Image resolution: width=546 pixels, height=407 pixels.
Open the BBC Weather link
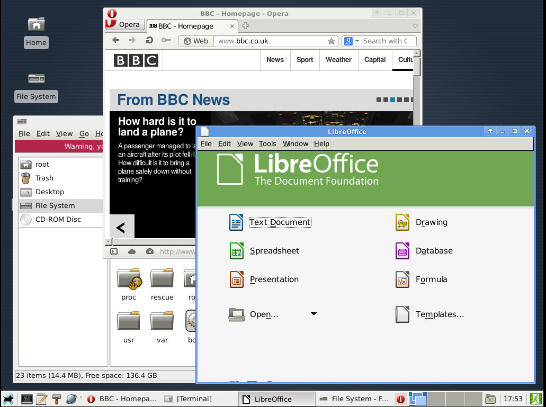338,60
